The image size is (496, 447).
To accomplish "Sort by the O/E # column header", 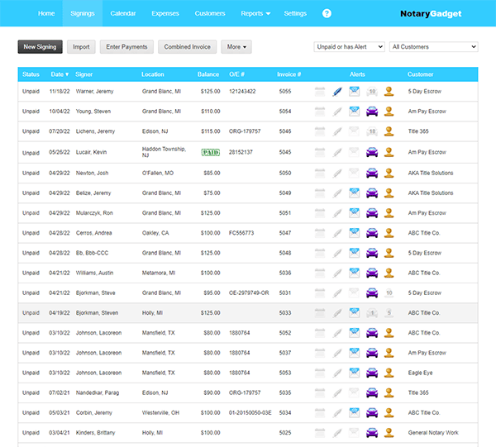I will tap(236, 74).
